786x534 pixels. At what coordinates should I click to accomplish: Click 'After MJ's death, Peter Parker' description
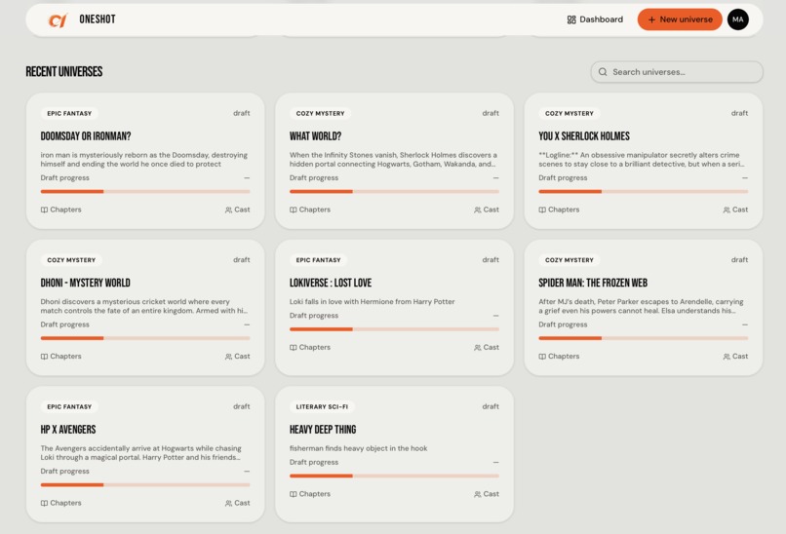pos(641,306)
